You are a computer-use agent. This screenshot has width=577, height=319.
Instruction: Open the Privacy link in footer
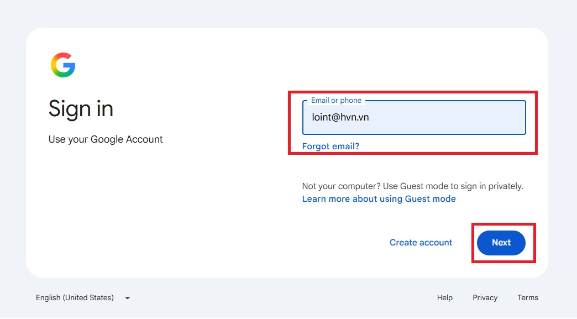click(485, 297)
